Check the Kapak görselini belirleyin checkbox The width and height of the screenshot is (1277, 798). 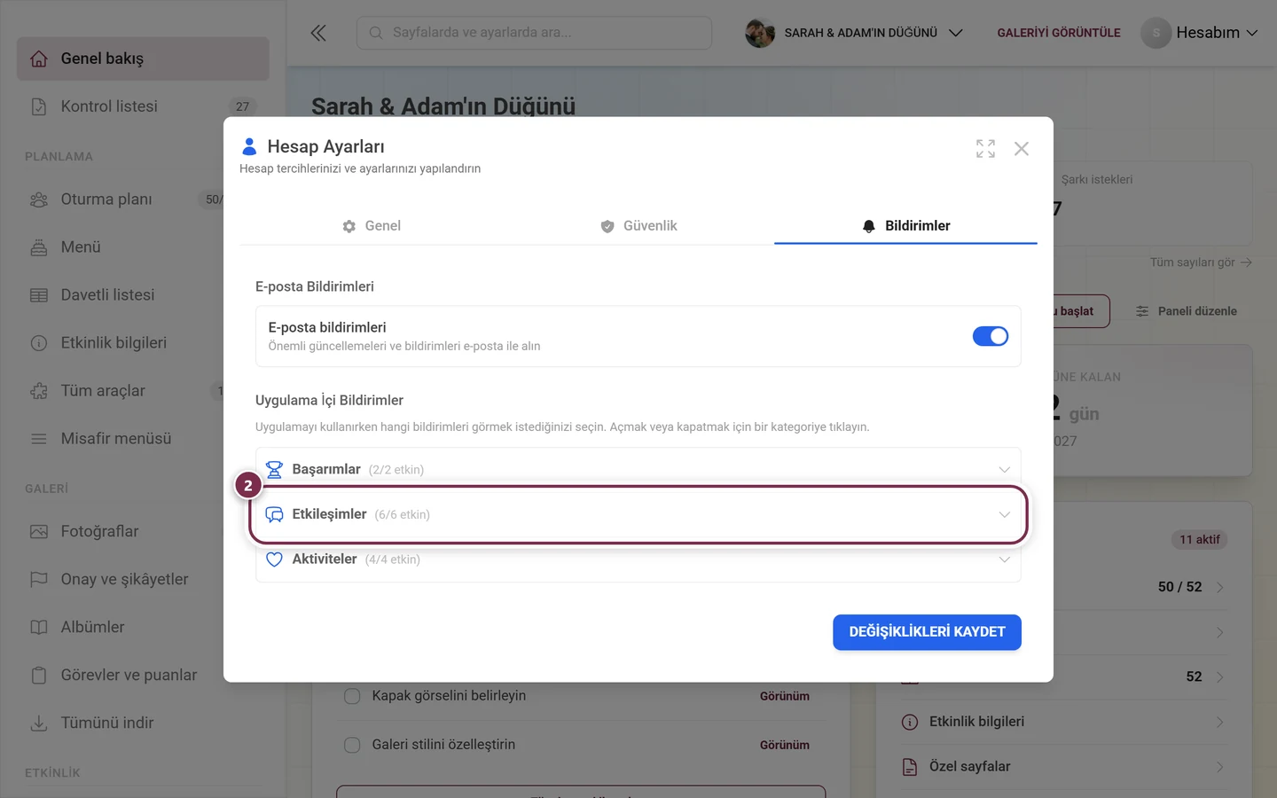pyautogui.click(x=352, y=696)
